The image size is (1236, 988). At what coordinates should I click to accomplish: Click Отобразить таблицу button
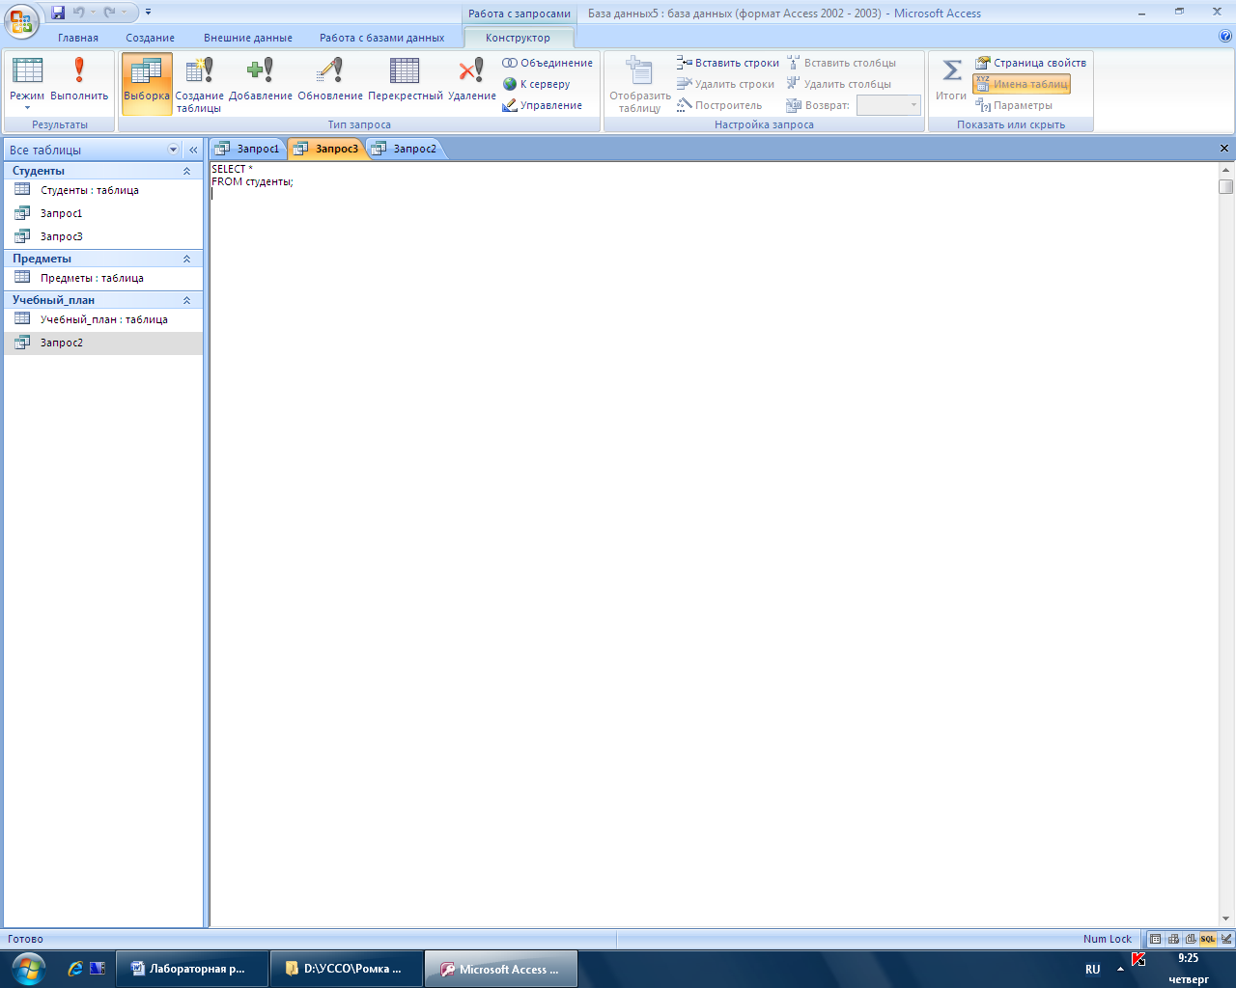click(x=640, y=84)
